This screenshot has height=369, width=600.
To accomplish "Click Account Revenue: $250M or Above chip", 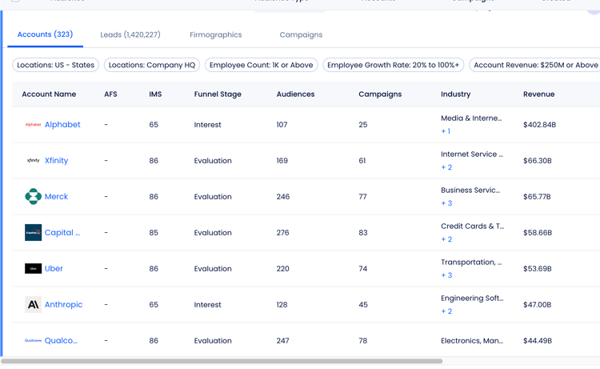I will click(536, 65).
